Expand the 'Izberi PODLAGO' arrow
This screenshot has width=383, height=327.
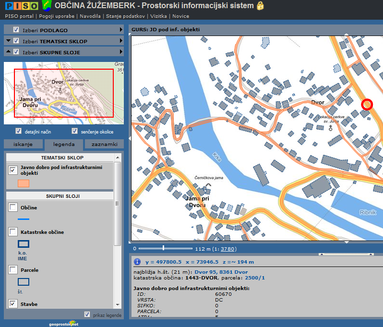[121, 30]
